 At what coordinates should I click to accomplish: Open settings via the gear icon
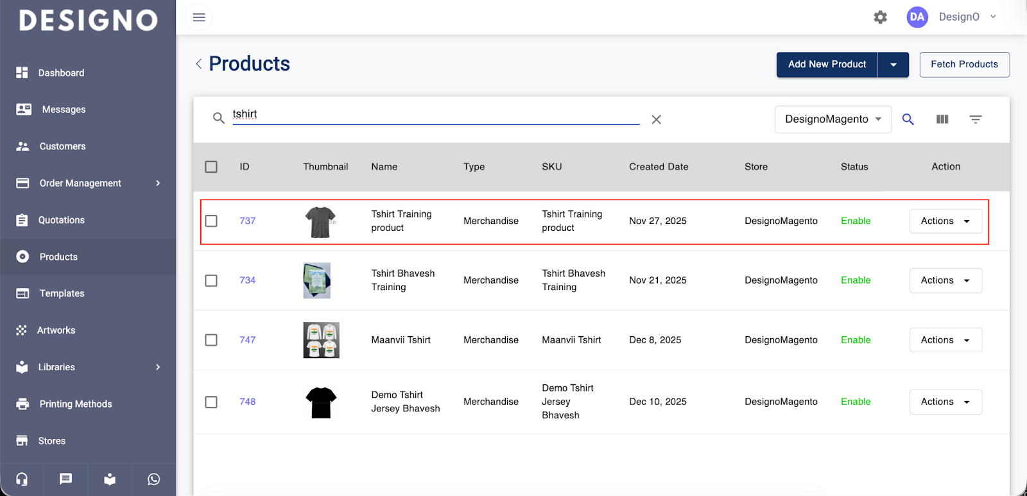880,17
